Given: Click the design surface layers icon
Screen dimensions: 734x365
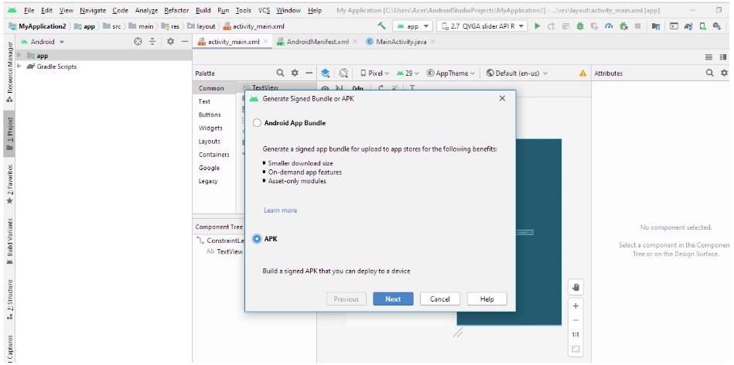Looking at the screenshot, I should point(326,73).
